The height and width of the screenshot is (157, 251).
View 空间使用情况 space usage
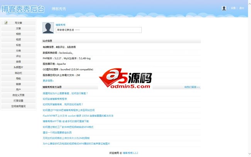[x=19, y=106]
